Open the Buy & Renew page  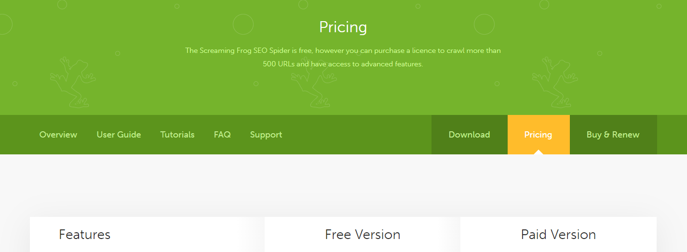(613, 135)
